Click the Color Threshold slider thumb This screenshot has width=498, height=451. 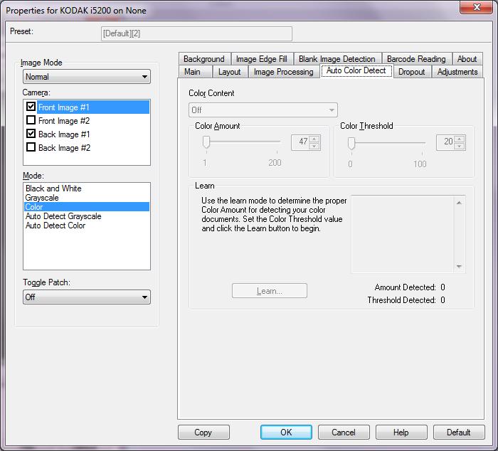pyautogui.click(x=351, y=143)
